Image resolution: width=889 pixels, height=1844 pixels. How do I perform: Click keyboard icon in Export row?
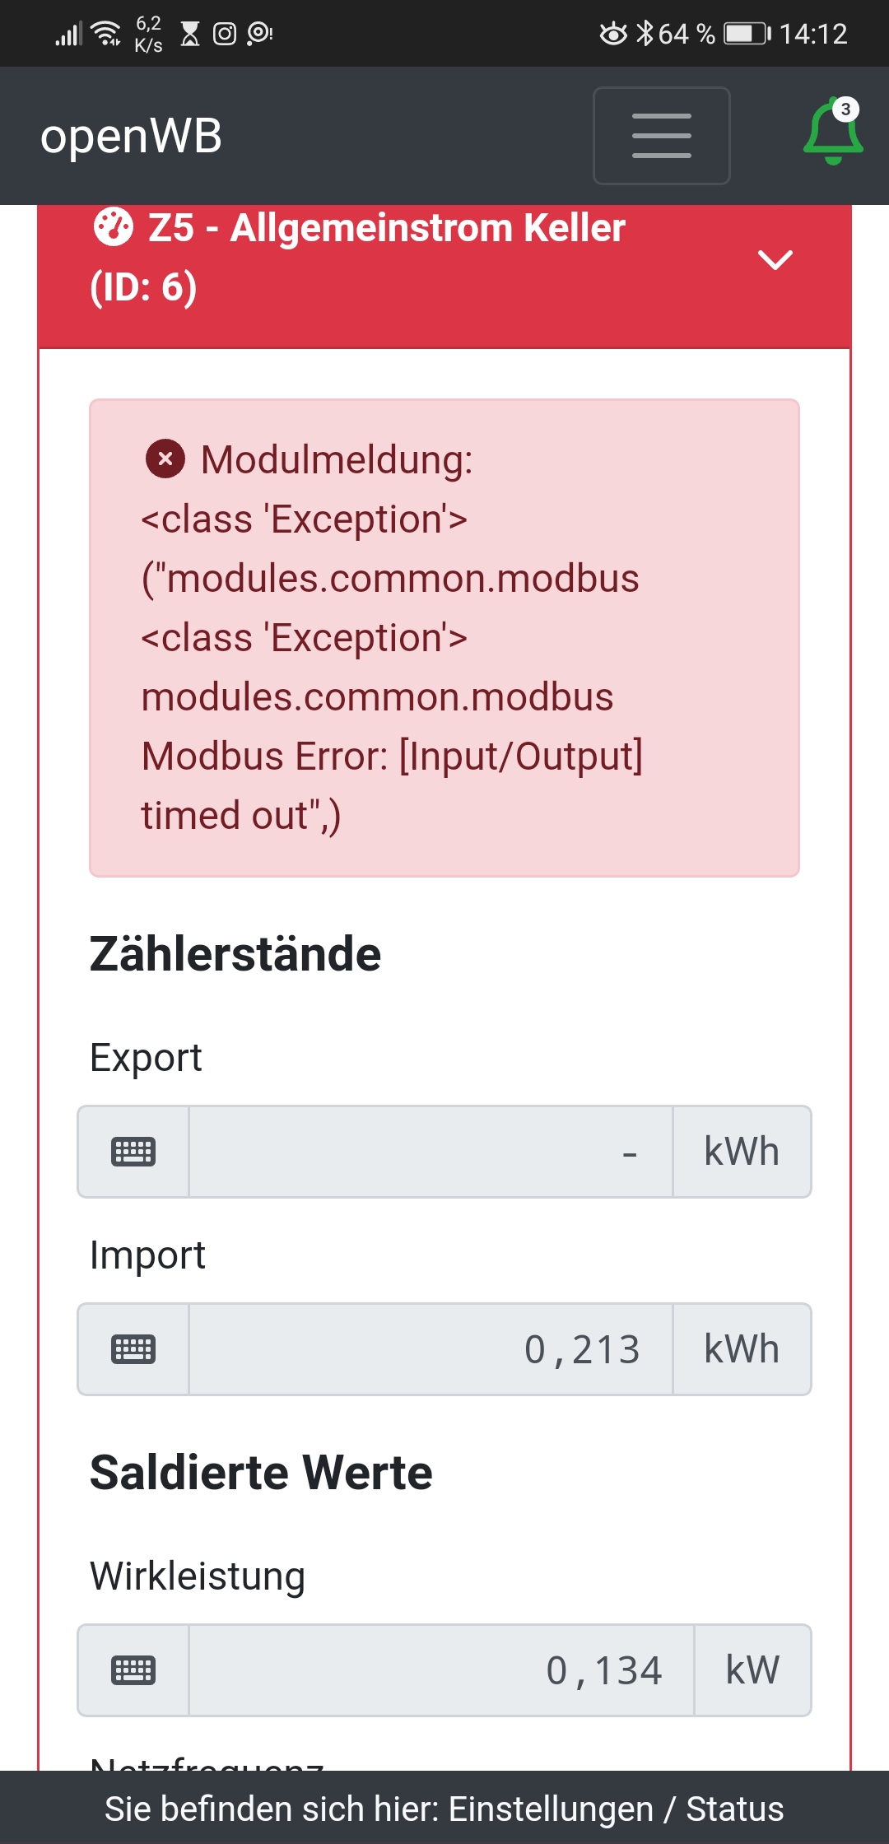coord(133,1152)
